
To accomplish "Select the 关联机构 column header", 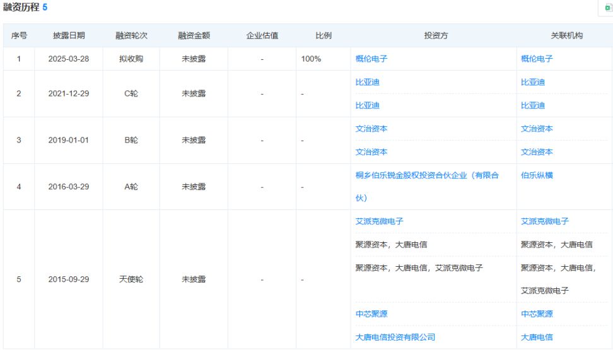I will pyautogui.click(x=566, y=36).
